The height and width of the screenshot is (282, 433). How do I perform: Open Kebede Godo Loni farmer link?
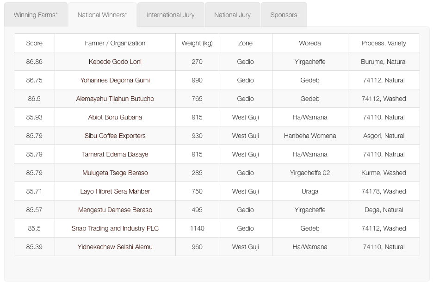click(115, 62)
